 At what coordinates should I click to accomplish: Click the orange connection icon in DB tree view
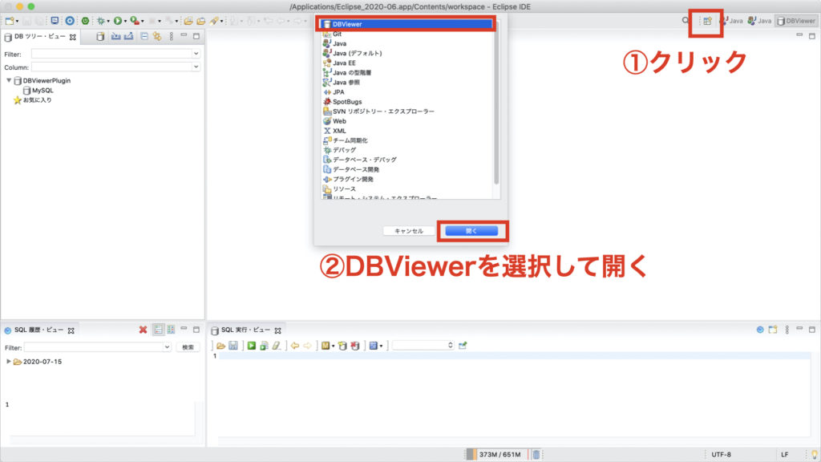pyautogui.click(x=157, y=37)
